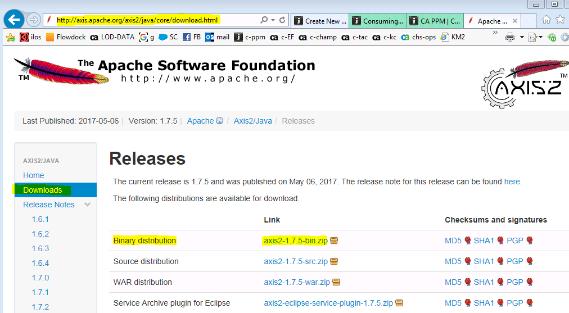Click the MD5 link for Binary distribution
The image size is (569, 313).
point(453,241)
